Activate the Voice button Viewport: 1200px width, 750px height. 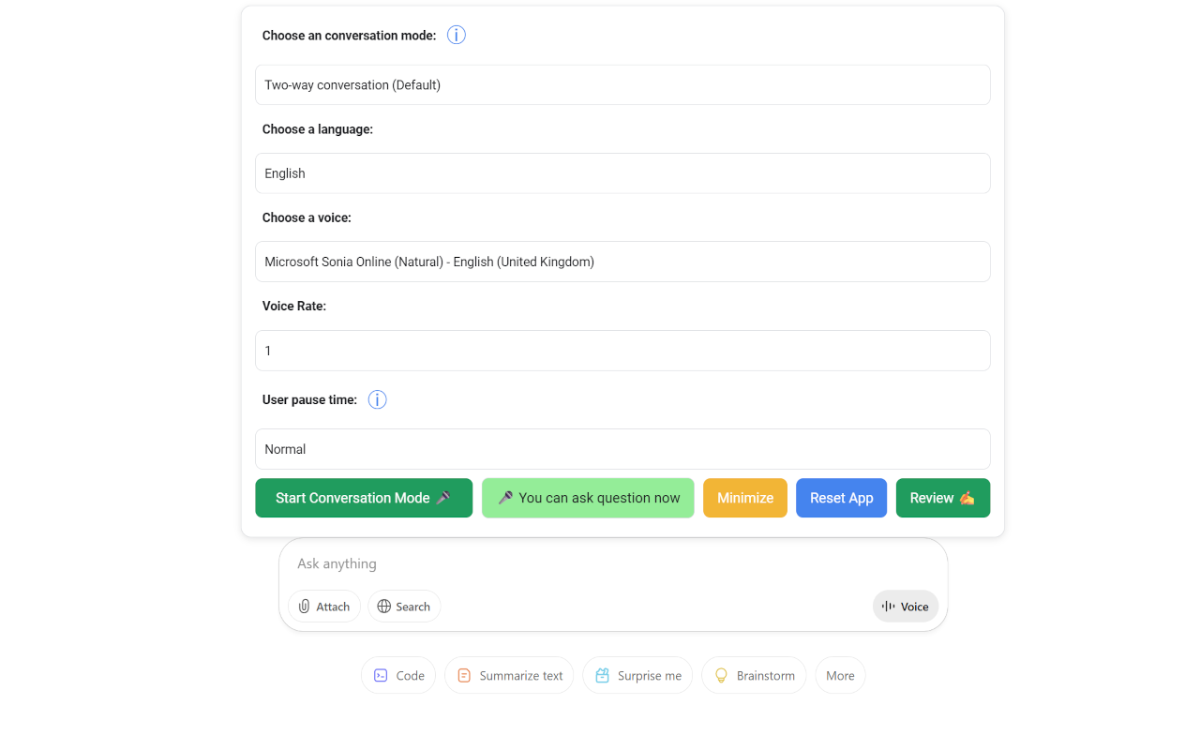[906, 607]
